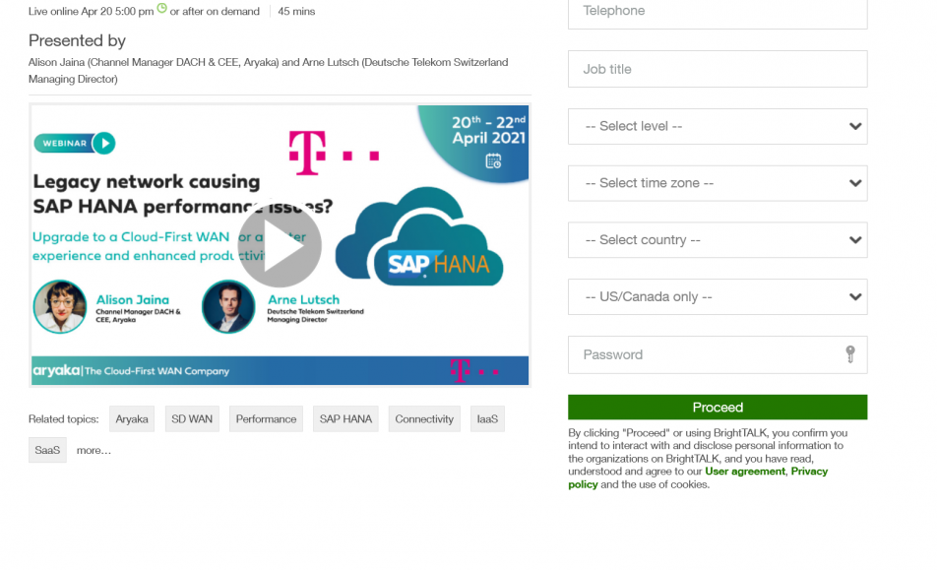Click the Proceed button
The image size is (937, 570).
pos(718,407)
